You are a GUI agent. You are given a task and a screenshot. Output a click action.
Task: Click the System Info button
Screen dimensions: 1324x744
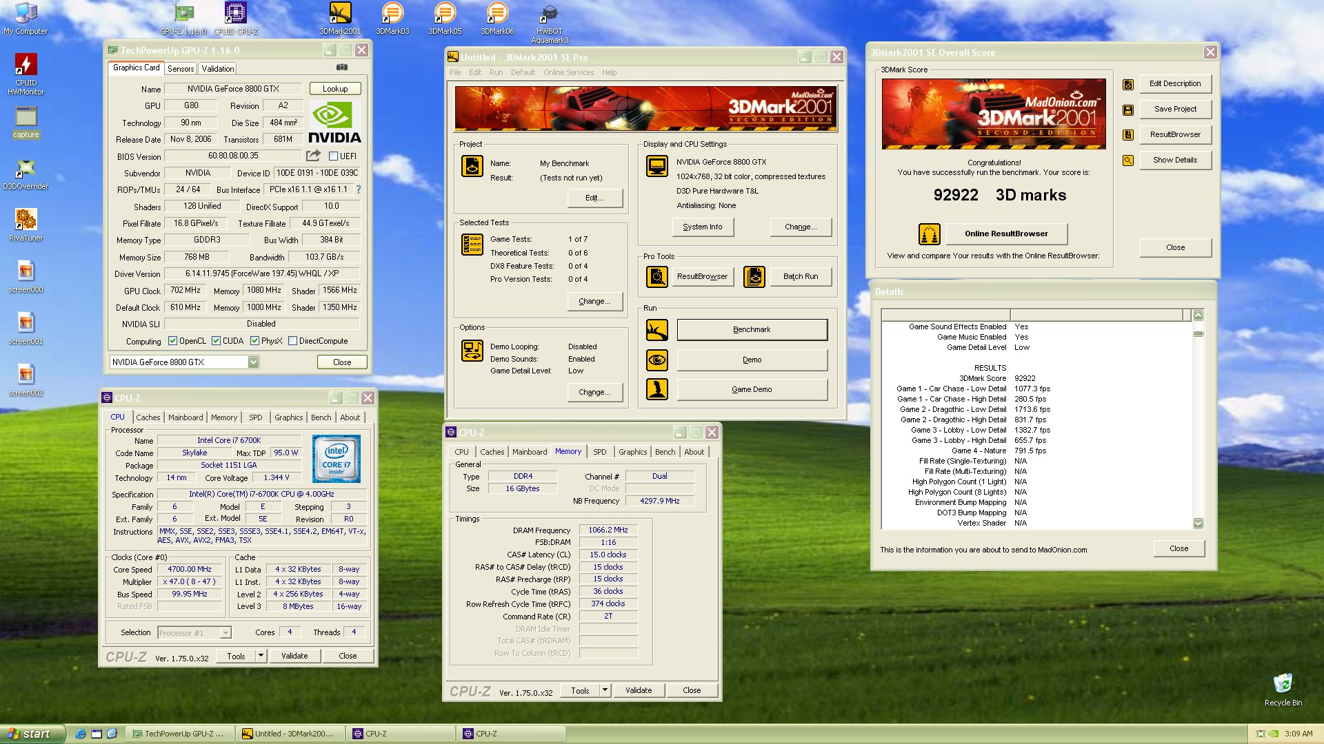click(x=703, y=227)
